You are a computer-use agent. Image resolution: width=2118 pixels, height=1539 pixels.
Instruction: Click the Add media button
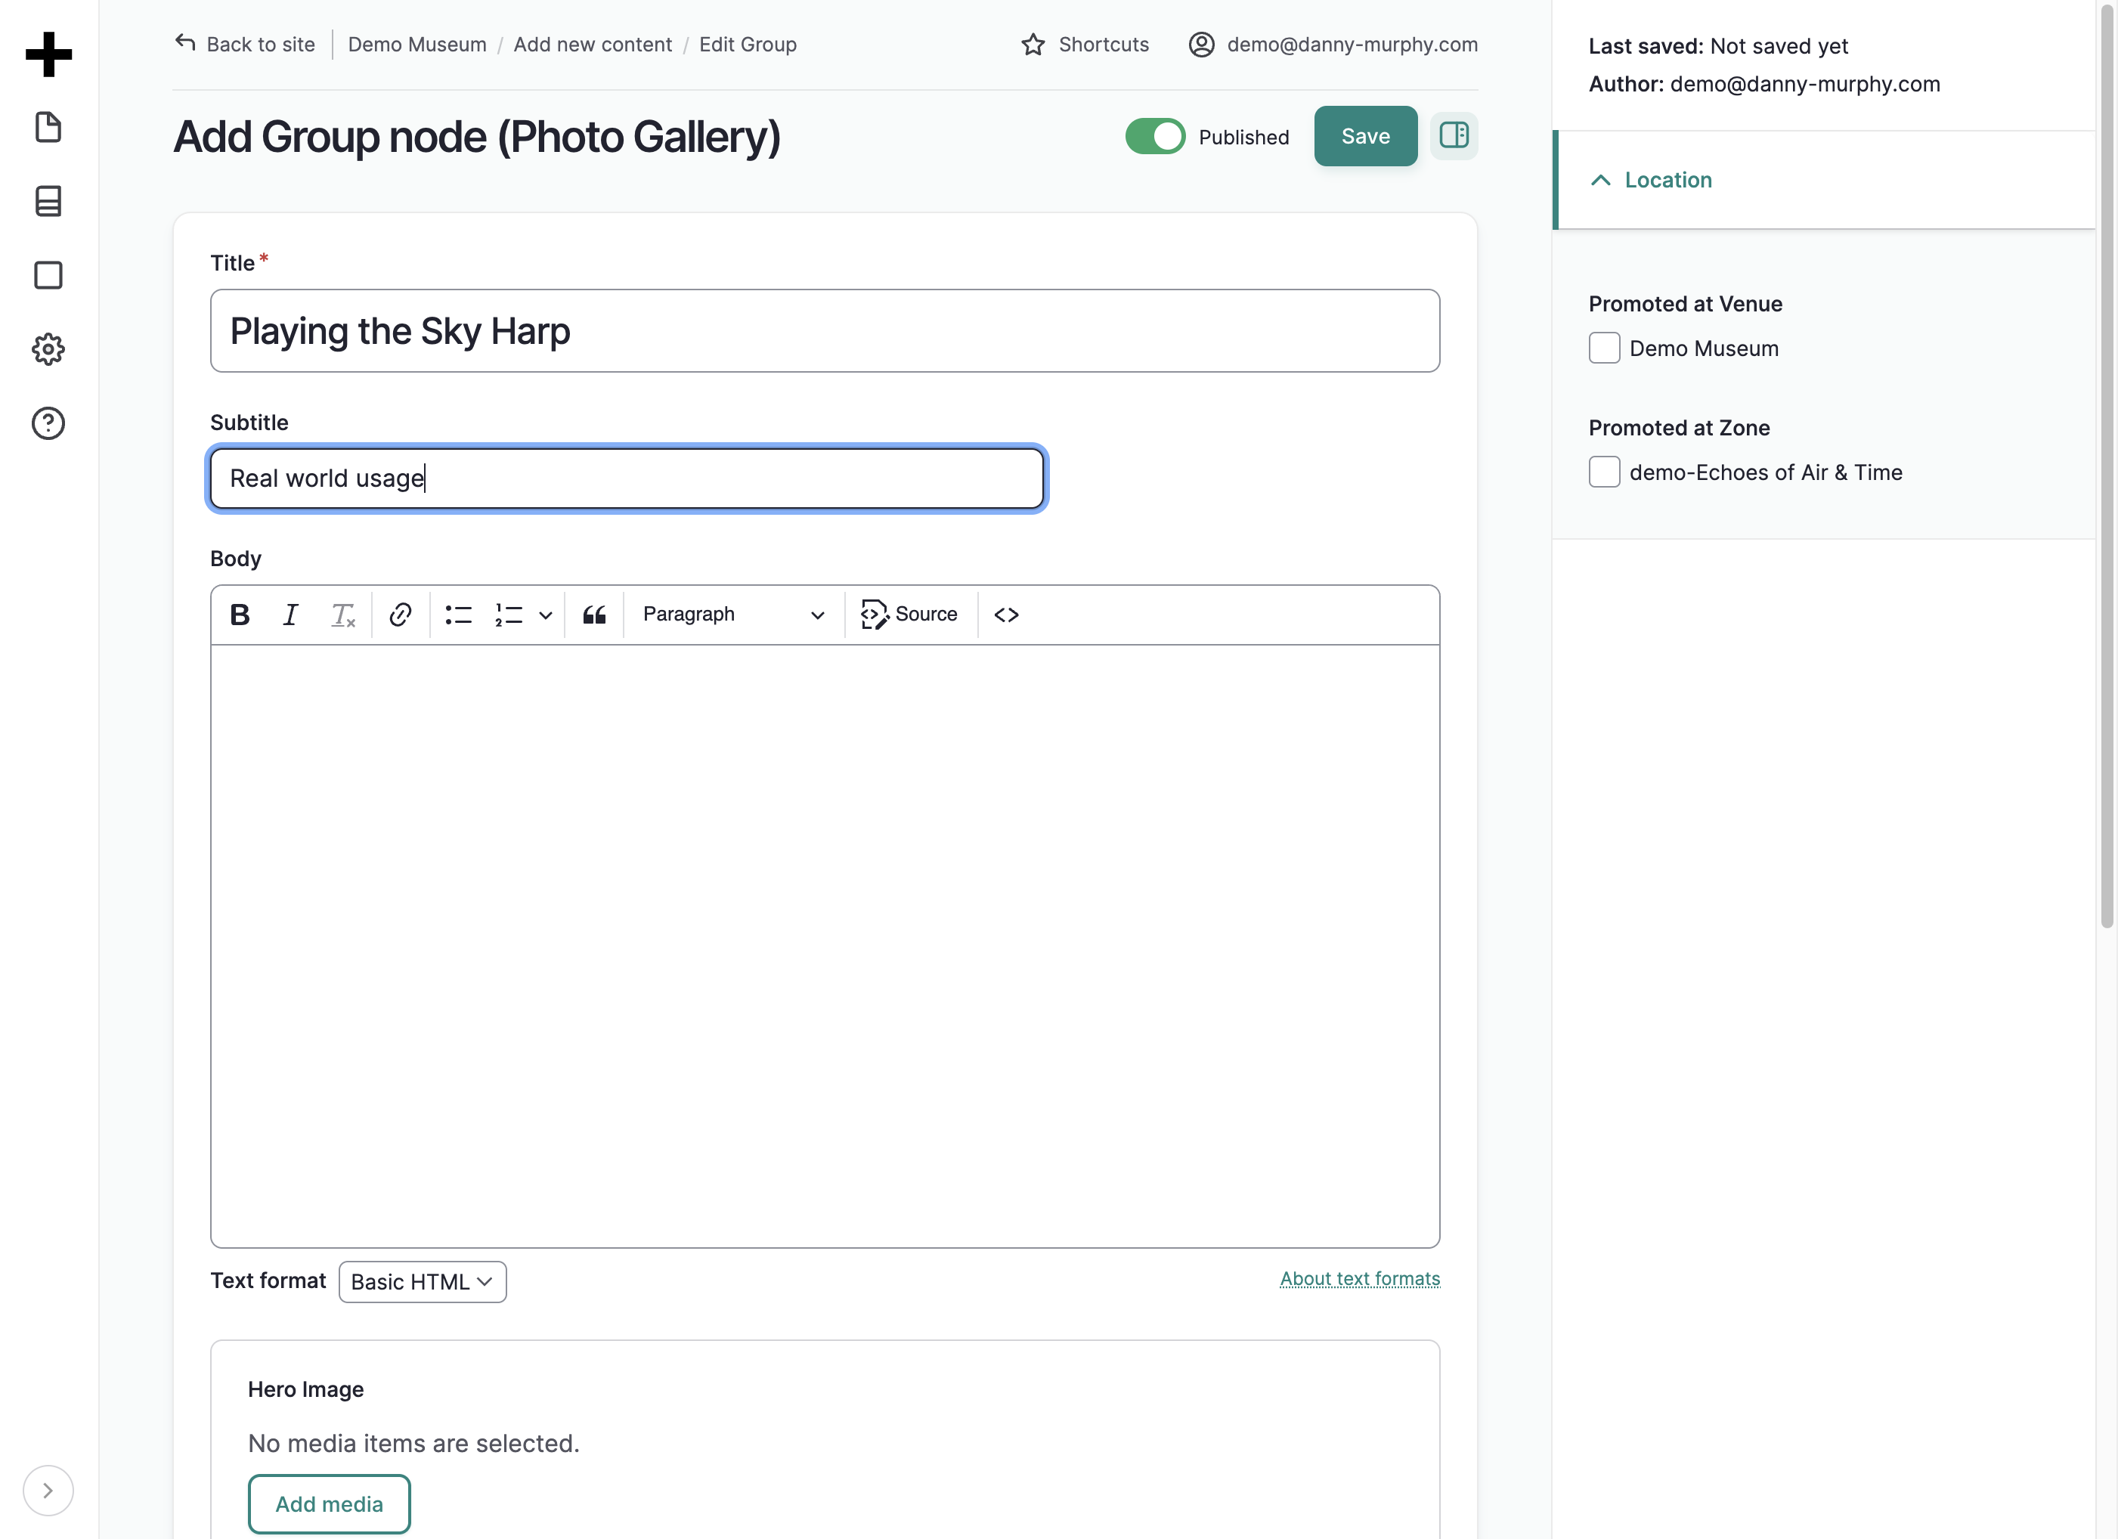[330, 1503]
